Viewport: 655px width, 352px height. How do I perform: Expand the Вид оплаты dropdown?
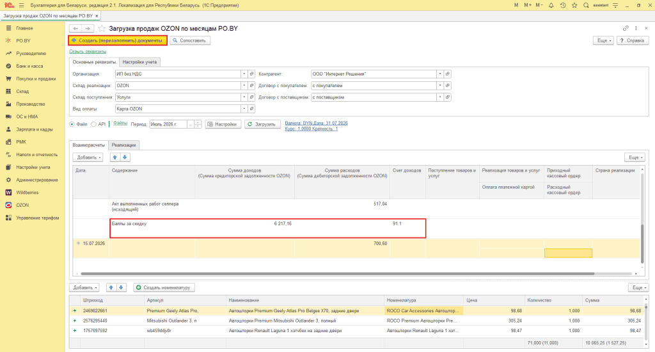[244, 109]
